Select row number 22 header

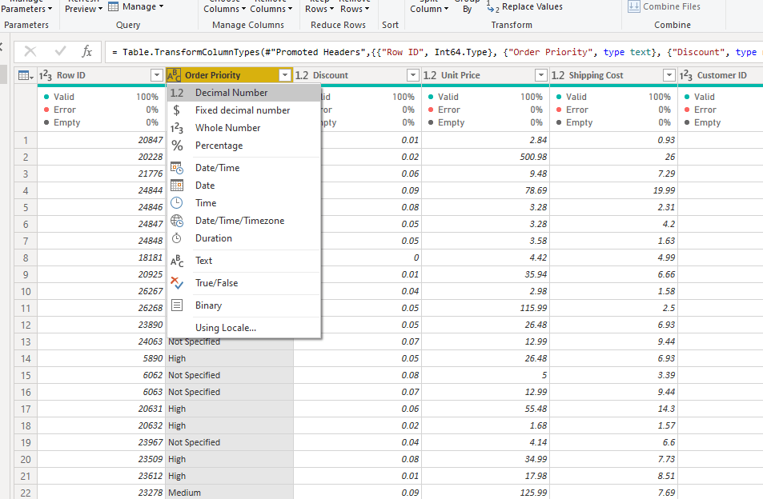point(26,493)
